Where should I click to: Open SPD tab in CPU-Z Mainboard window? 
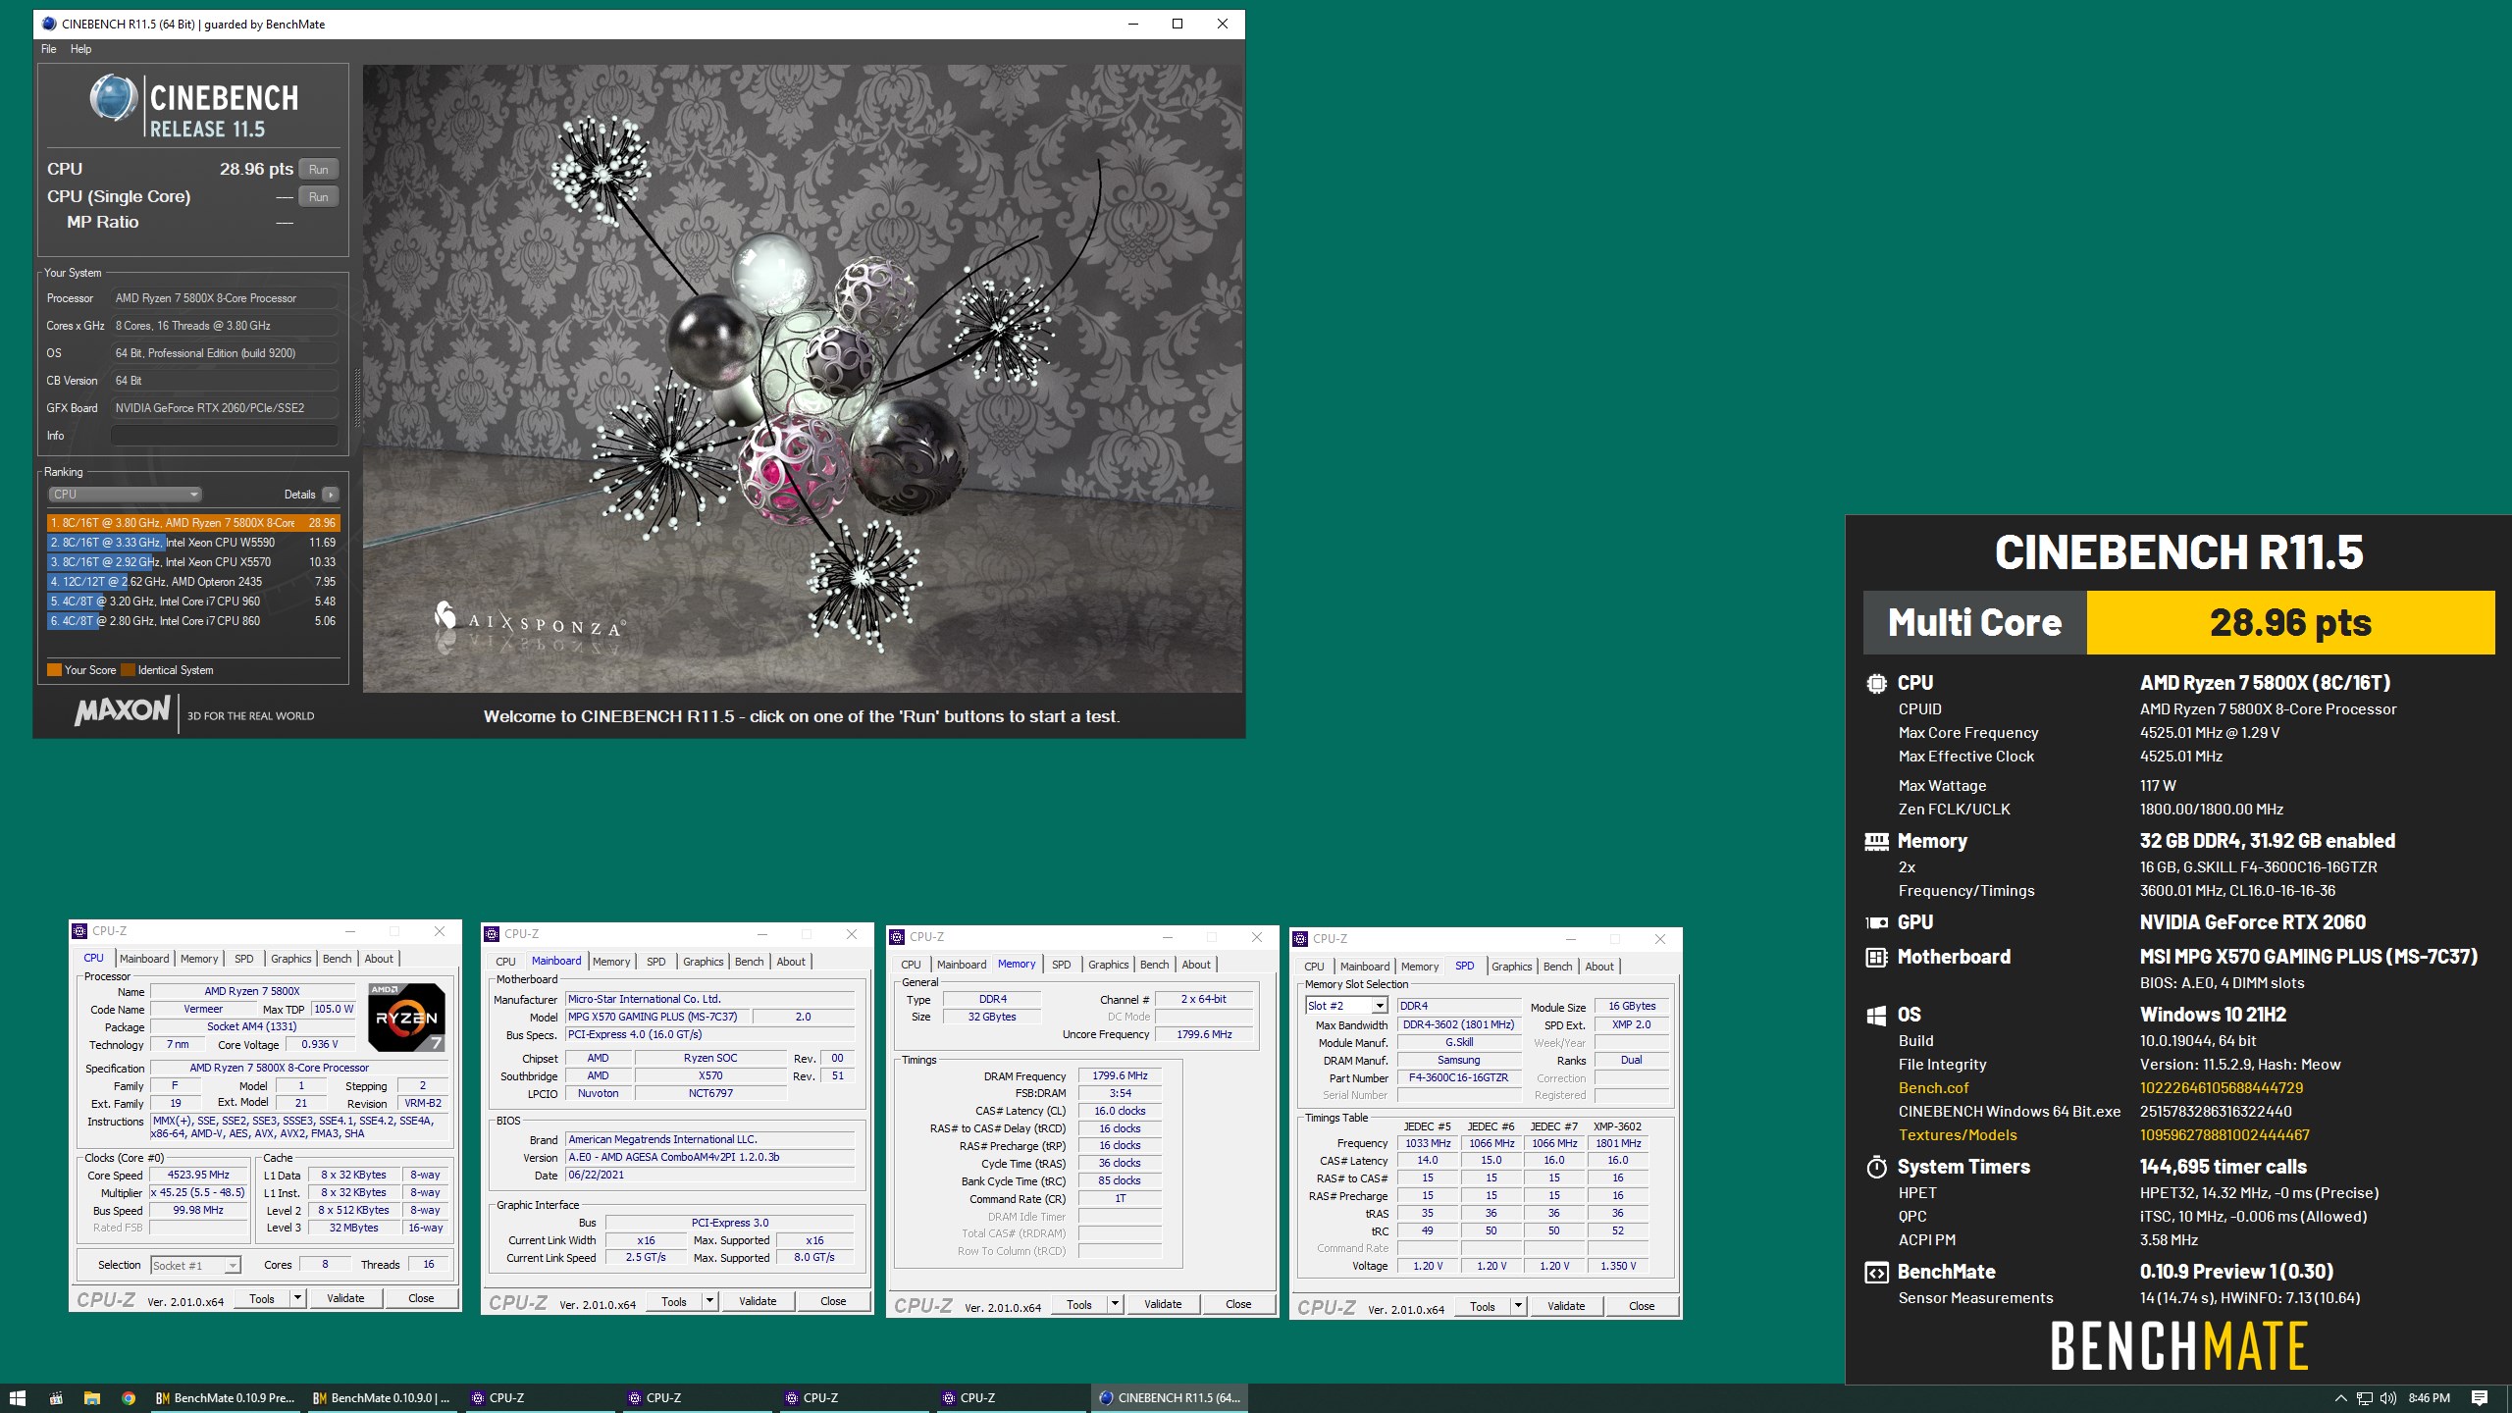656,962
